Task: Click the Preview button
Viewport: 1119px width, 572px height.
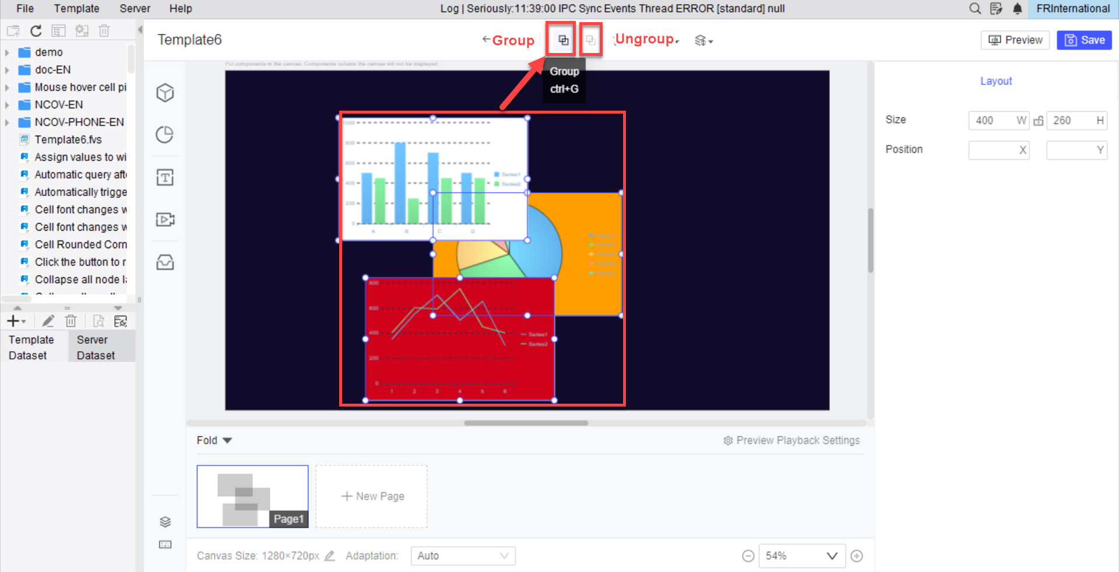Action: click(1015, 40)
